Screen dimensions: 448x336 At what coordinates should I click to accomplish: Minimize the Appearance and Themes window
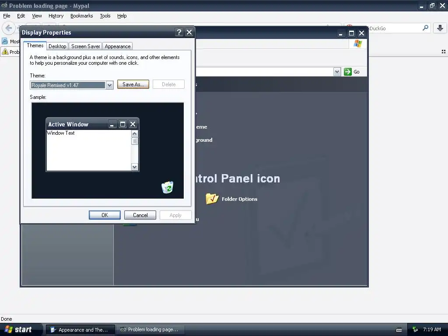click(x=340, y=33)
